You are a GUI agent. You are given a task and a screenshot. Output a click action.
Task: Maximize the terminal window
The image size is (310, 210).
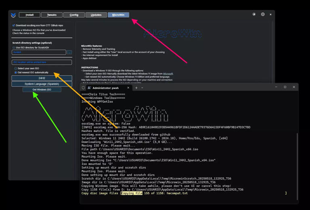[x=285, y=87]
